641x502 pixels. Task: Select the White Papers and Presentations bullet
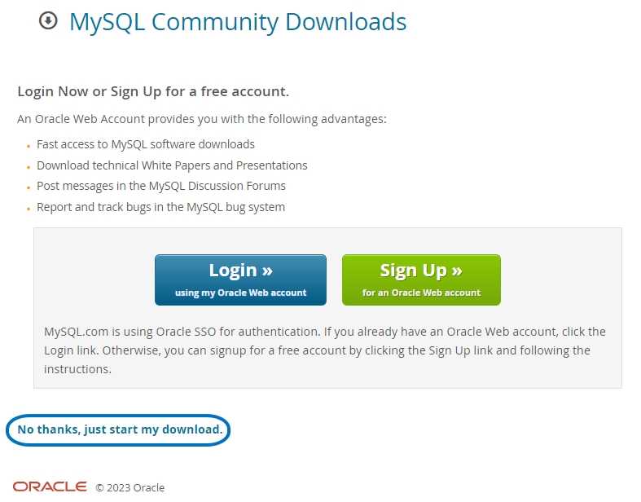click(172, 165)
